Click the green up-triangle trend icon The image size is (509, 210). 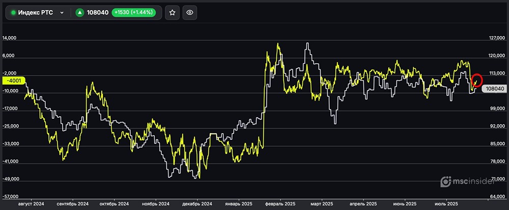pyautogui.click(x=80, y=13)
